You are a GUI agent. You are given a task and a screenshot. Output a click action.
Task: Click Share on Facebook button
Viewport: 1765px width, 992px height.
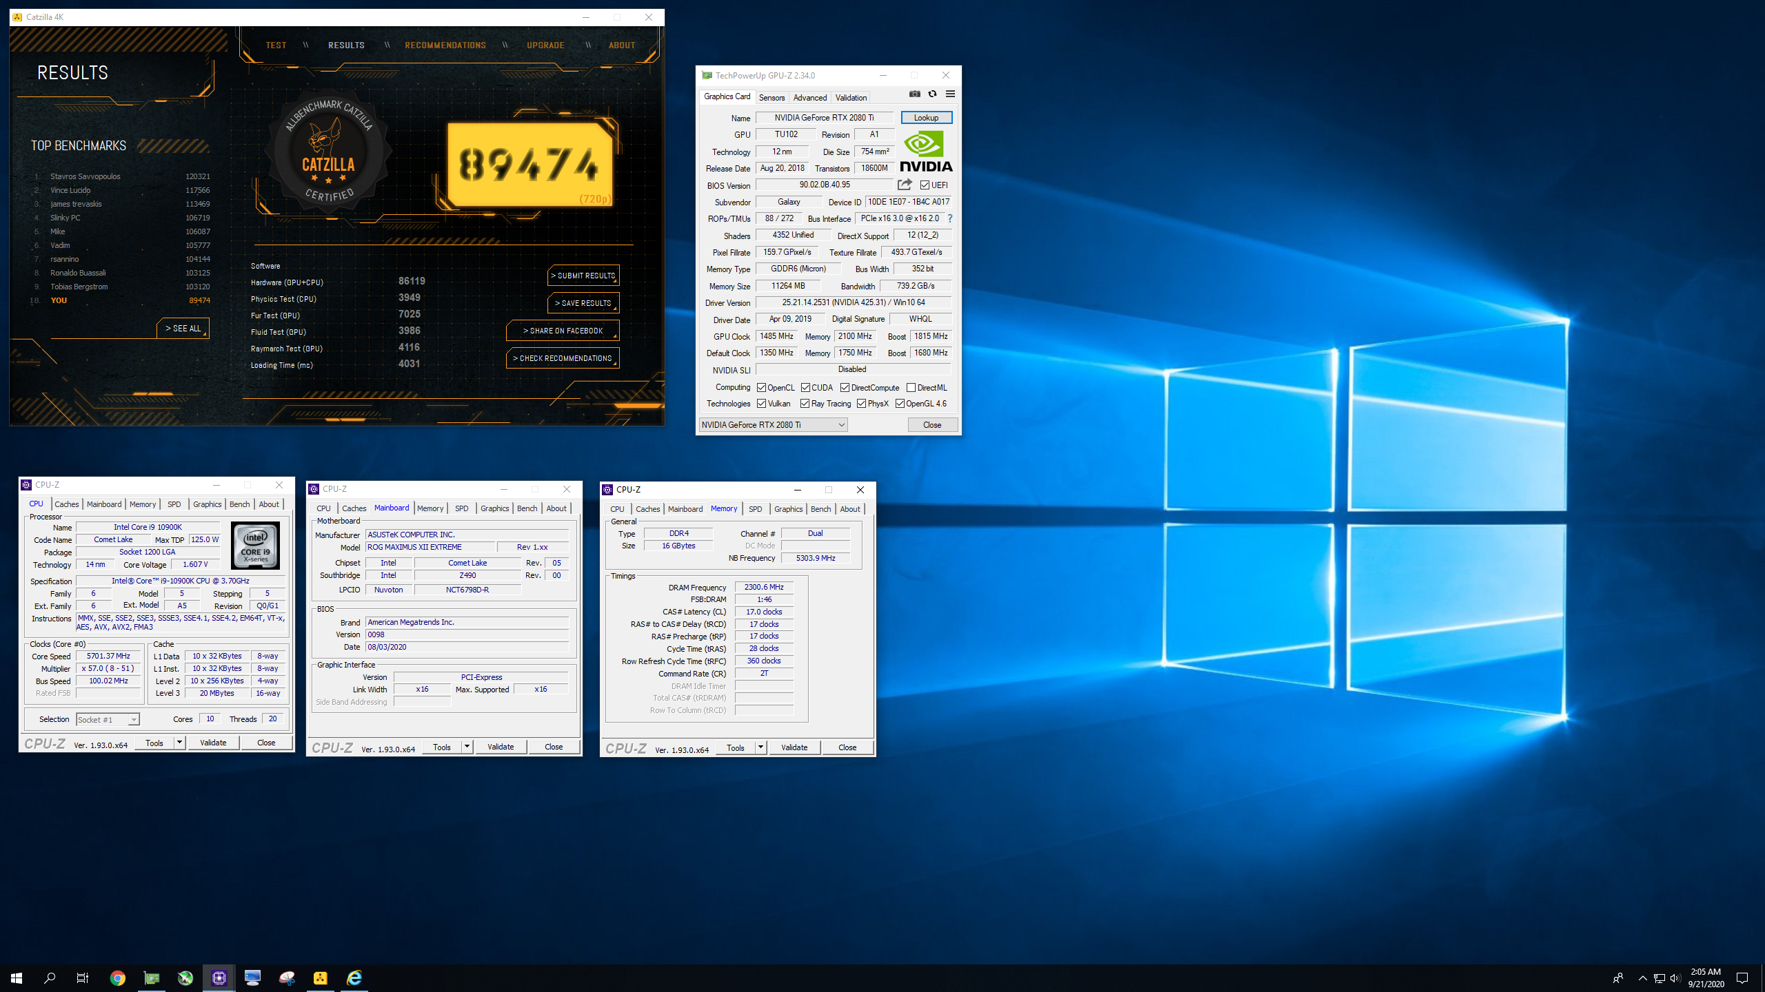coord(563,331)
